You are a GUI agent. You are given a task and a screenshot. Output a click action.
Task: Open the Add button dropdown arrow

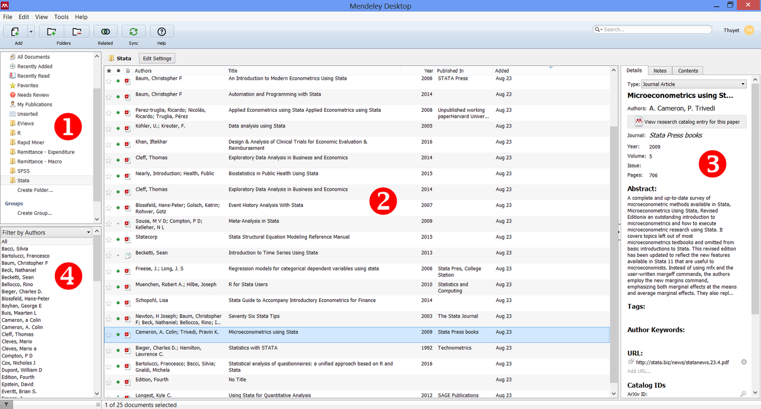click(x=31, y=32)
